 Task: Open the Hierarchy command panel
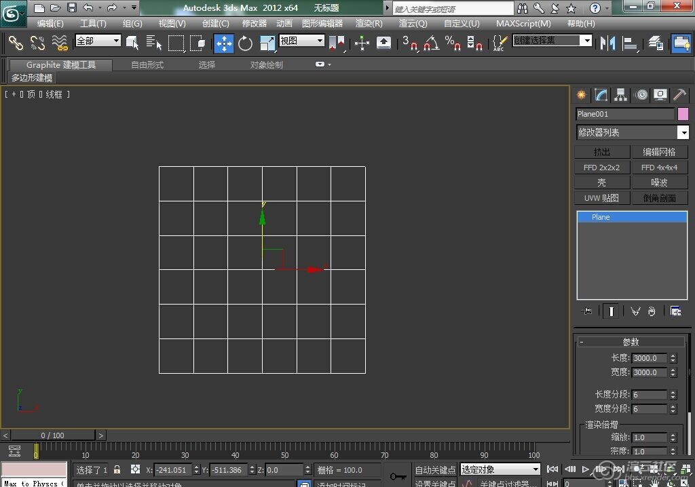(620, 95)
